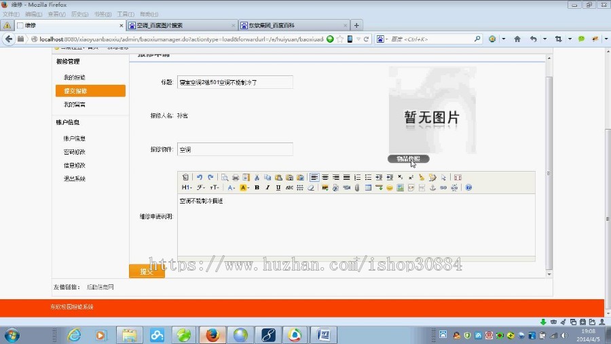611x344 pixels.
Task: Click the 标题 title input field
Action: click(x=235, y=82)
